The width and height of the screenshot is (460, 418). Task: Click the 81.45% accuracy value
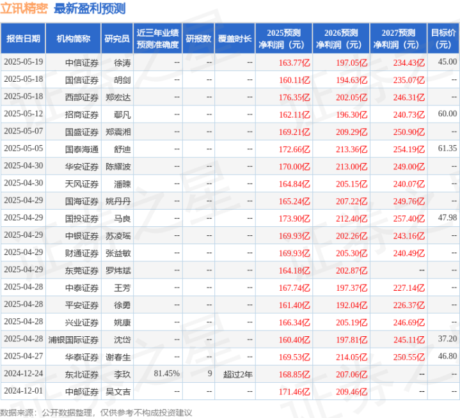click(166, 373)
